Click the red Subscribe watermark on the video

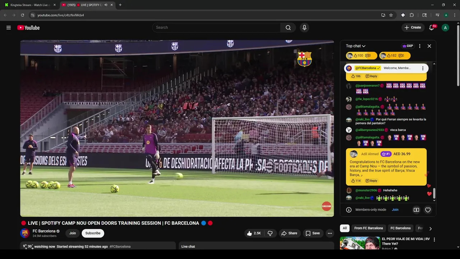coord(326,206)
